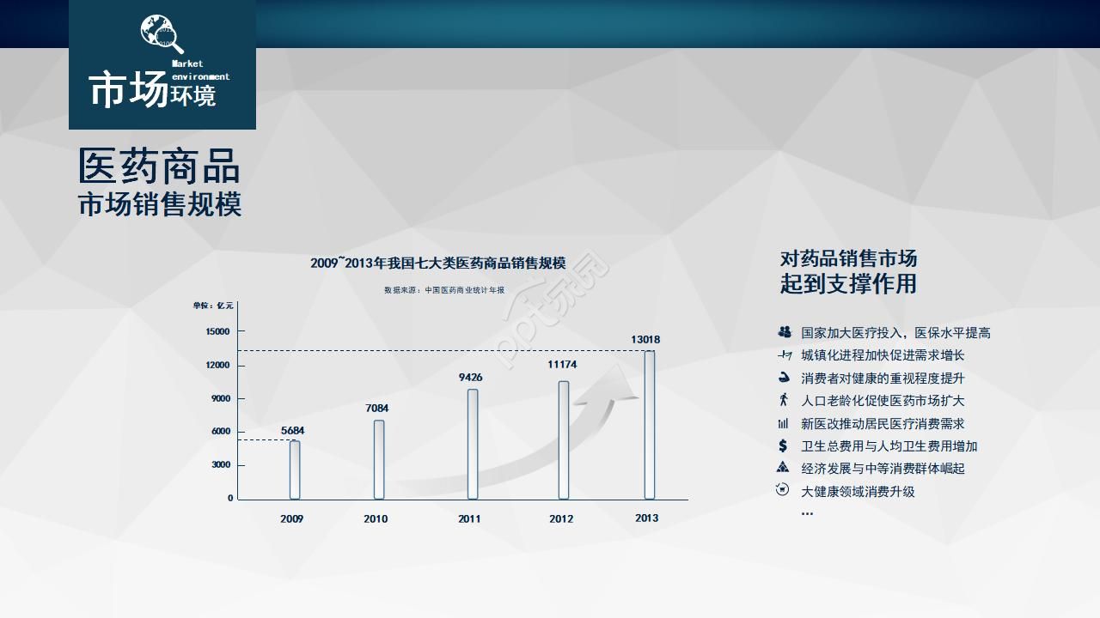Select the 2009 bar in the chart
Image resolution: width=1100 pixels, height=618 pixels.
295,470
